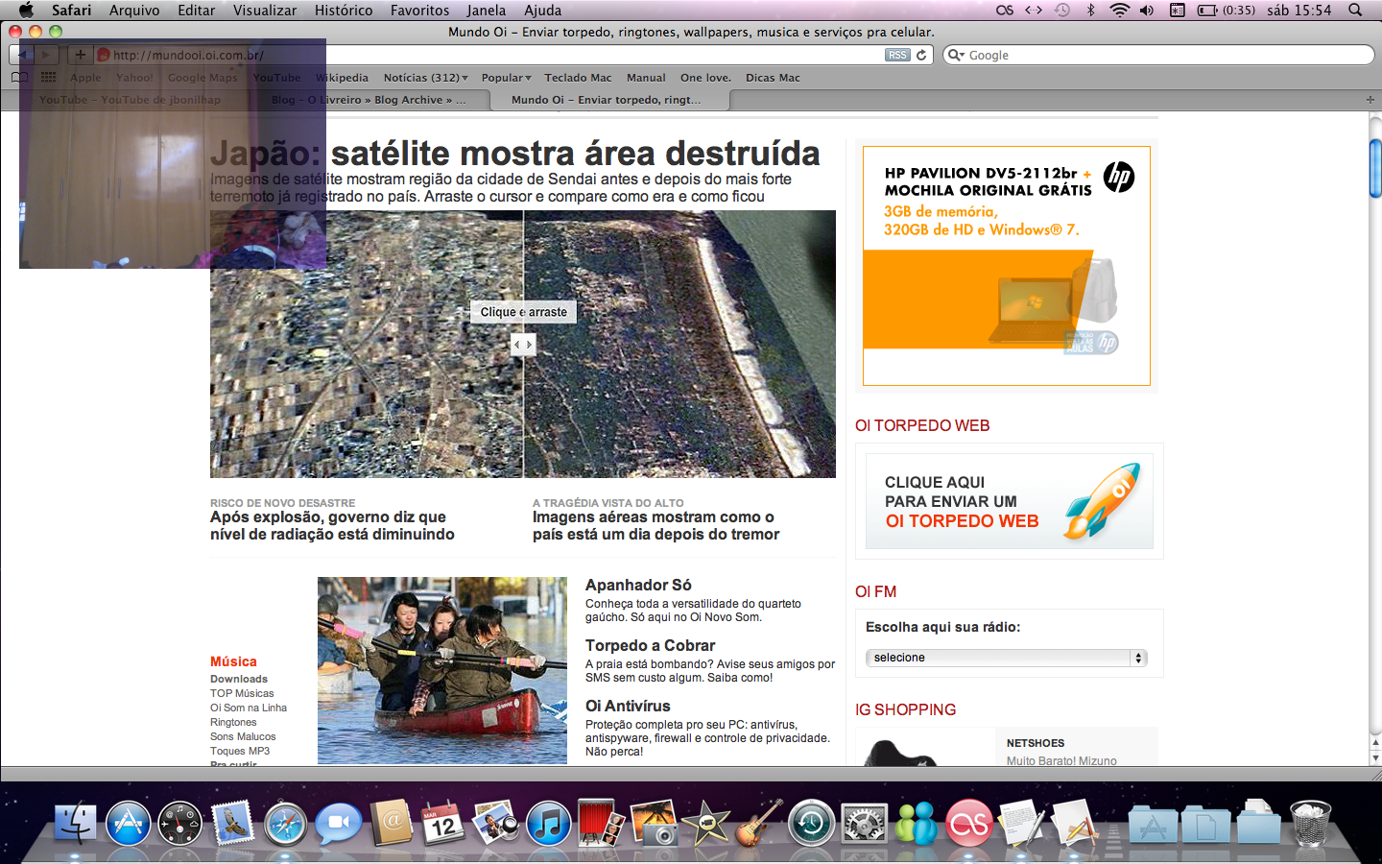Open the Ajuda menu
Image resolution: width=1382 pixels, height=864 pixels.
click(x=542, y=10)
